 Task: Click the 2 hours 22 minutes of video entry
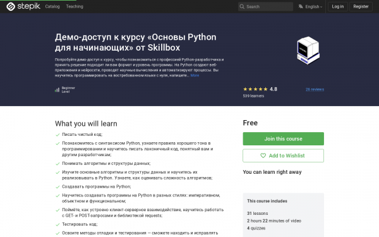click(x=274, y=221)
